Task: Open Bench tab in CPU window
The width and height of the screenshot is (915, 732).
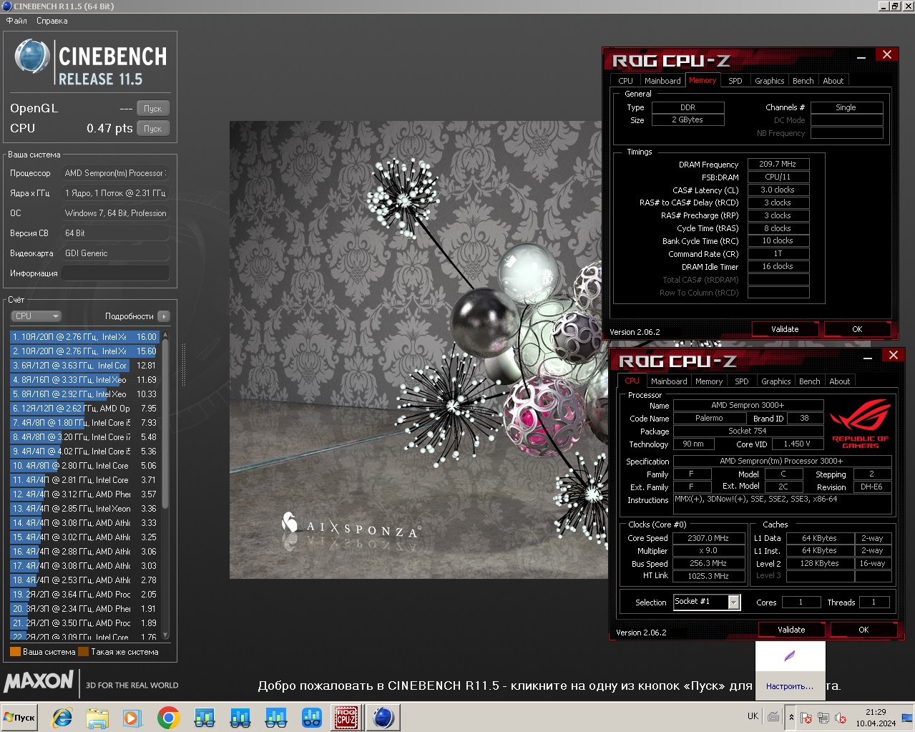Action: (809, 381)
